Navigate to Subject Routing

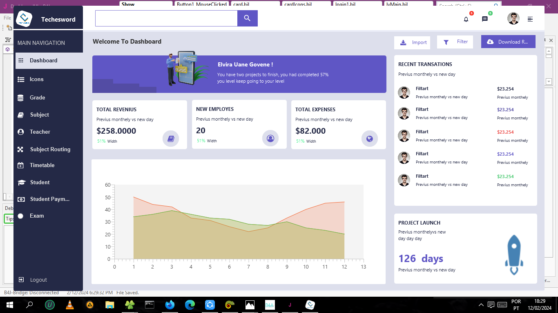(49, 149)
